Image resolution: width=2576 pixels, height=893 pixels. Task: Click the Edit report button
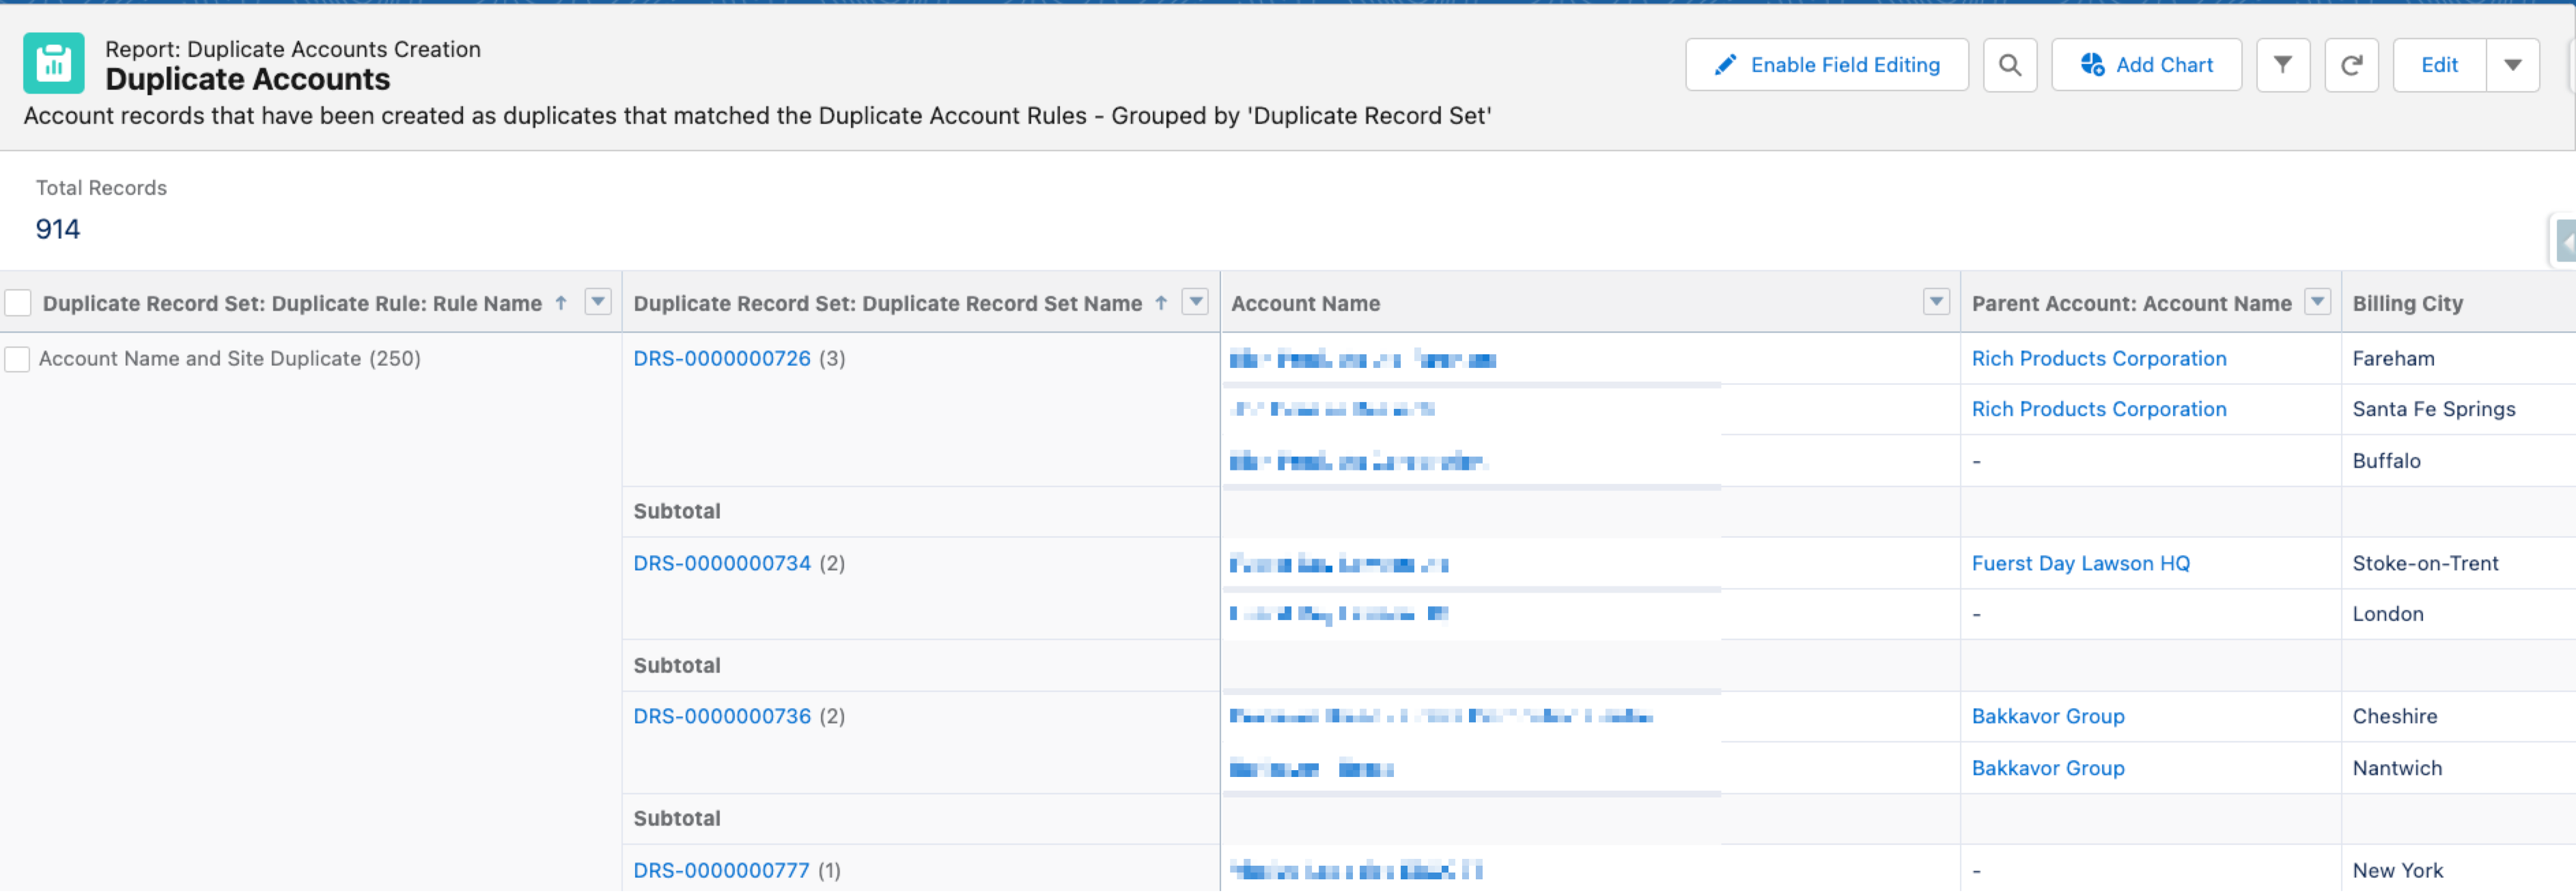(x=2439, y=65)
